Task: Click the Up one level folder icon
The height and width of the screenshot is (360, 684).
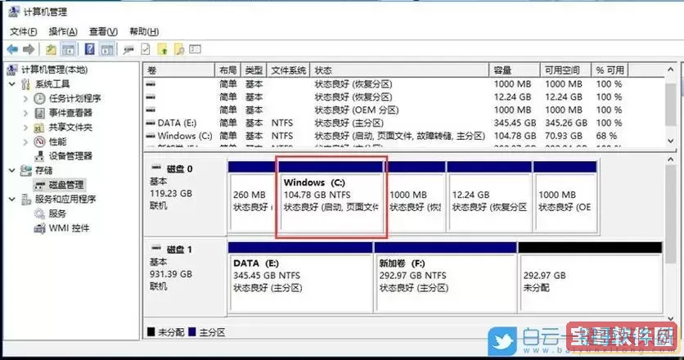Action: 51,50
